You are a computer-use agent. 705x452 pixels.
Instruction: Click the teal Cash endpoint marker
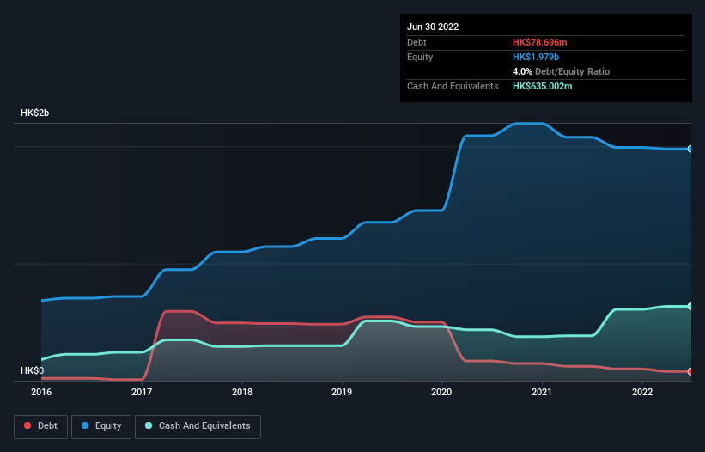(690, 306)
